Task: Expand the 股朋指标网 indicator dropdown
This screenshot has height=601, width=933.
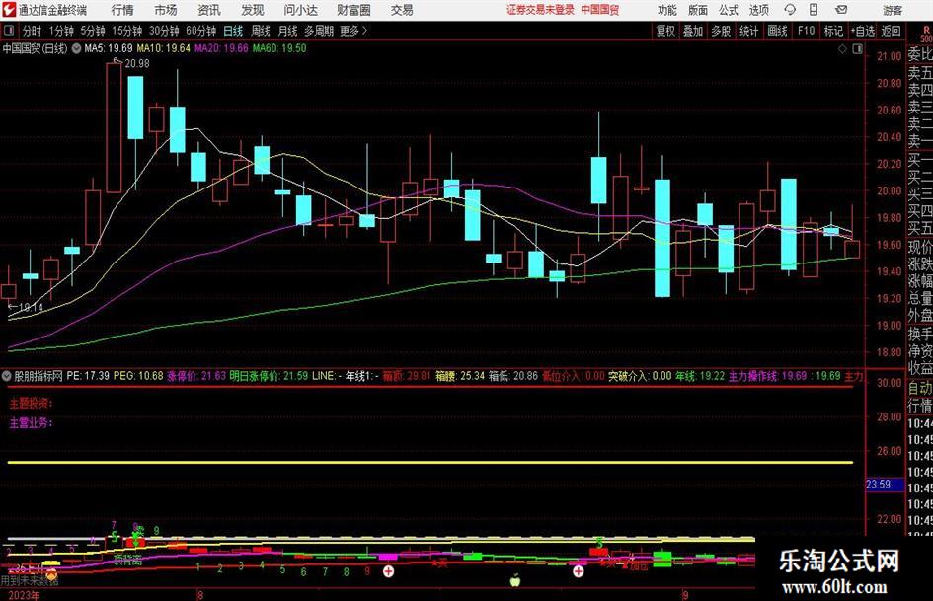Action: click(7, 376)
